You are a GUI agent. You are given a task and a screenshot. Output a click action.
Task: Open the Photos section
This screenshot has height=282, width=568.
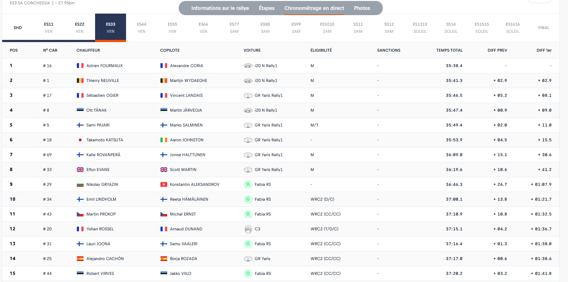(x=362, y=8)
